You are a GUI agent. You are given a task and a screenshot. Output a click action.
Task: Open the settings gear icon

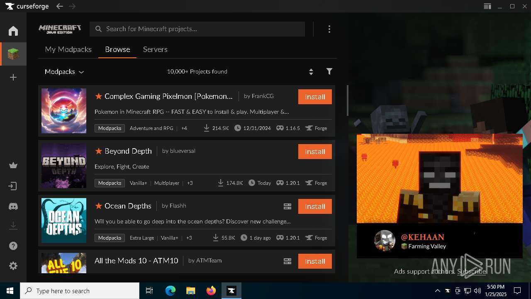click(x=13, y=266)
